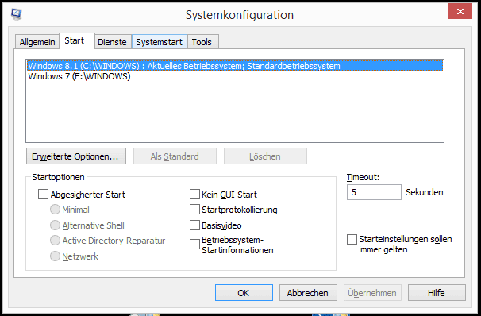Tick Betriebssystem-Startinformationen checkbox
This screenshot has width=481, height=316.
pos(194,245)
